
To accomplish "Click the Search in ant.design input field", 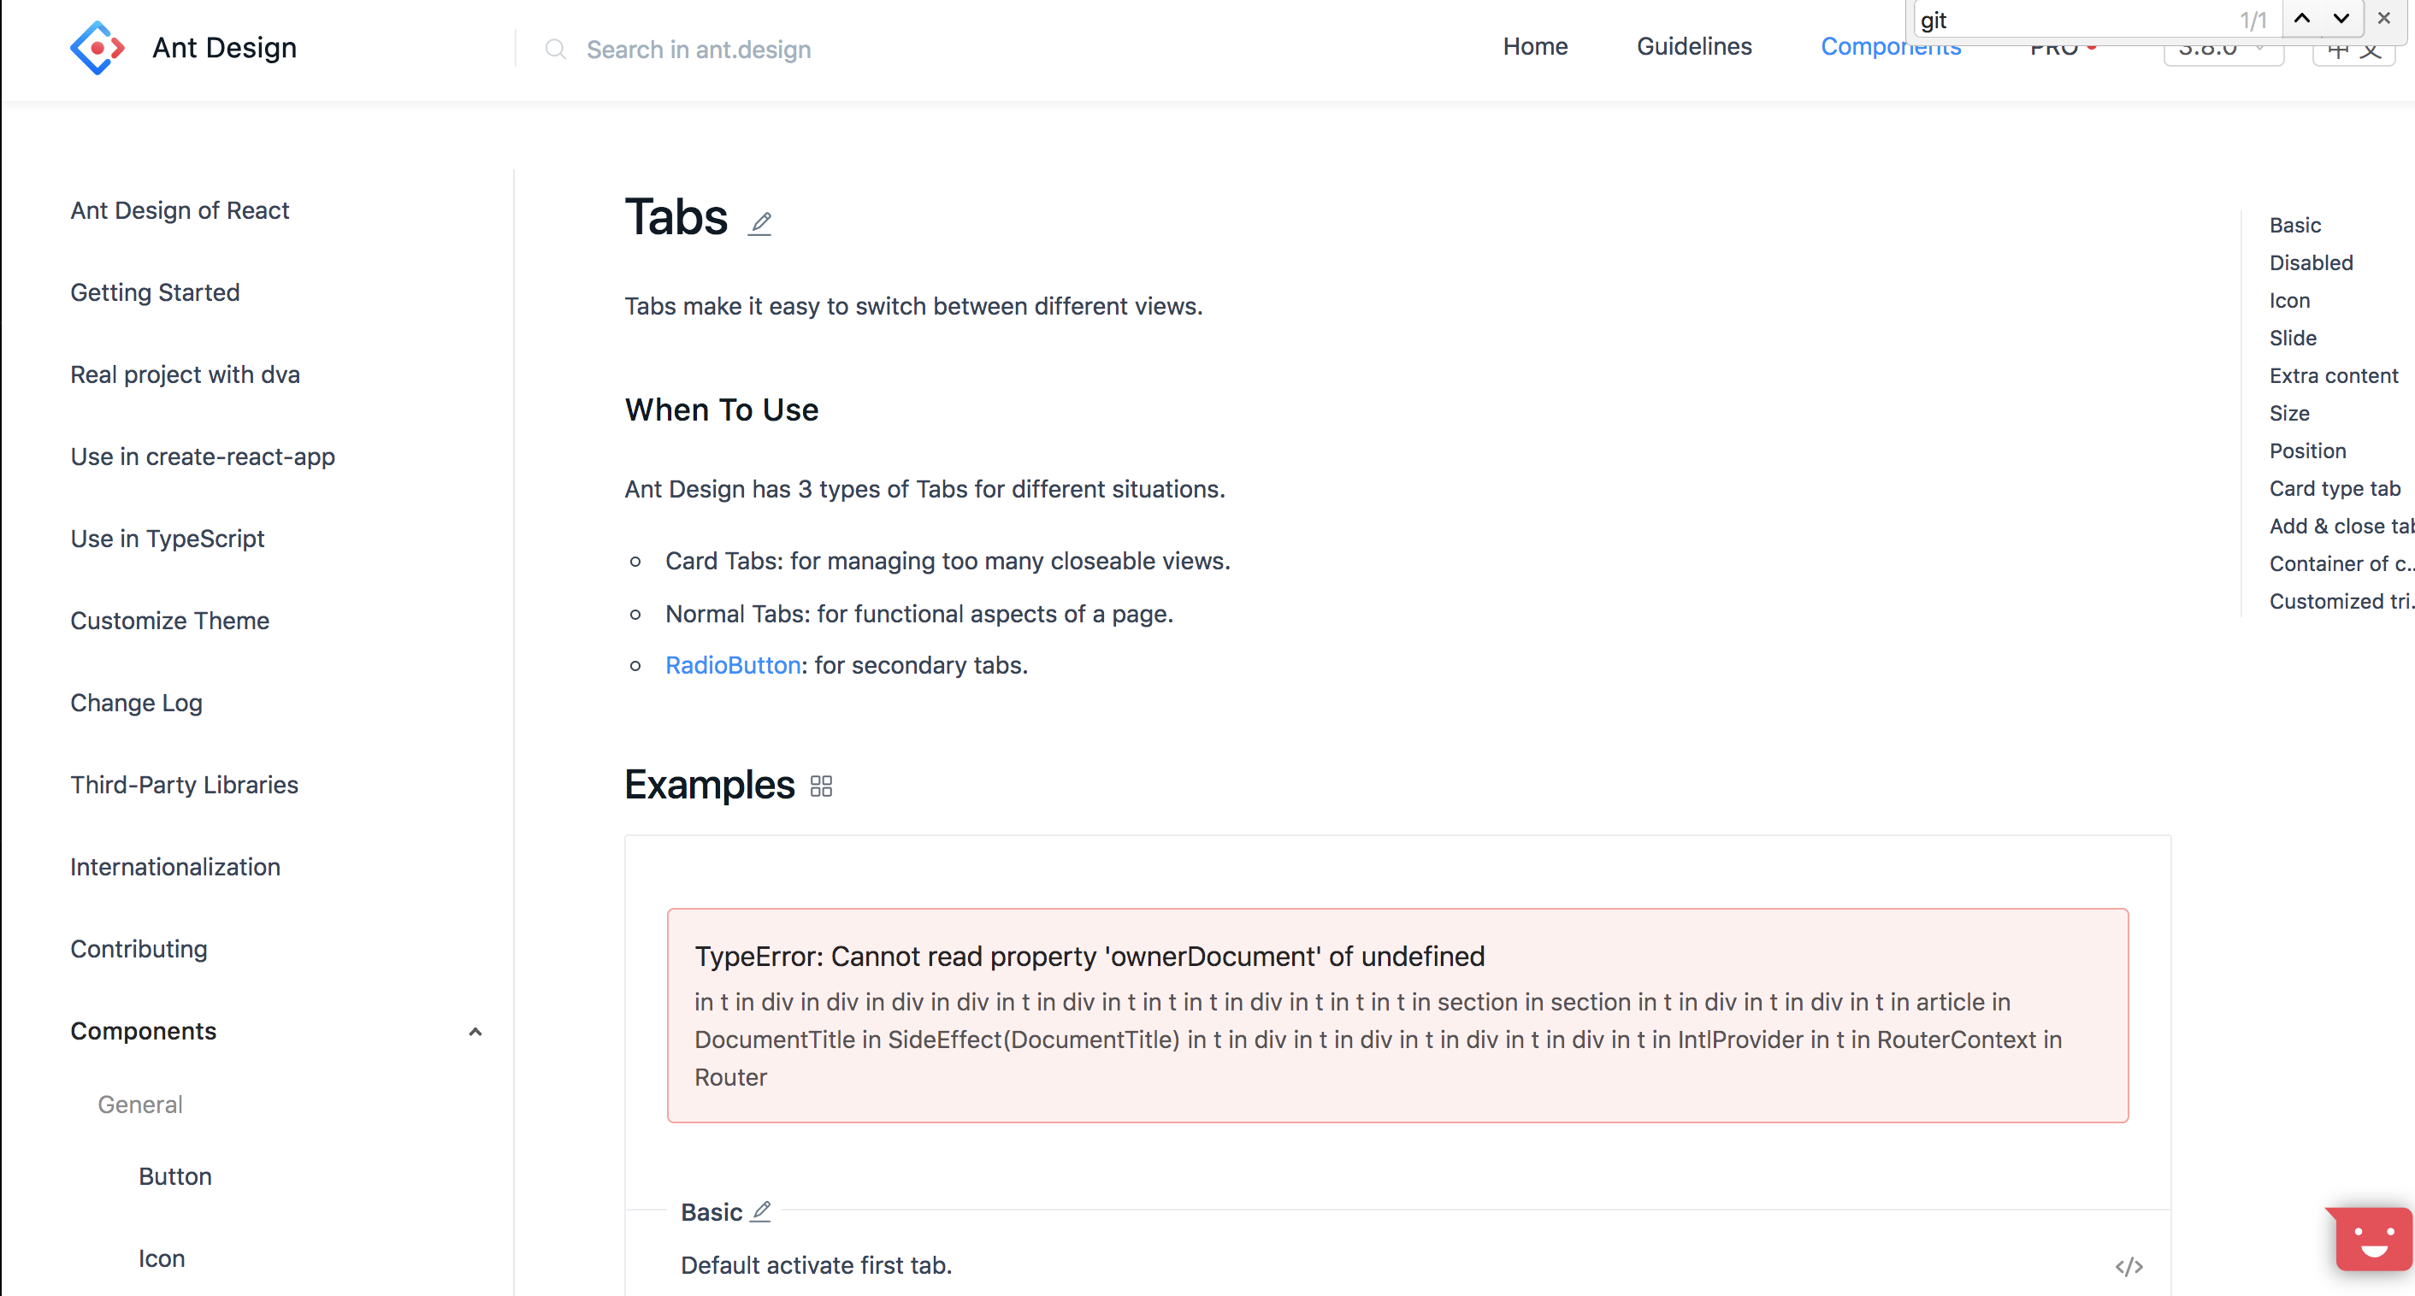I will click(698, 50).
